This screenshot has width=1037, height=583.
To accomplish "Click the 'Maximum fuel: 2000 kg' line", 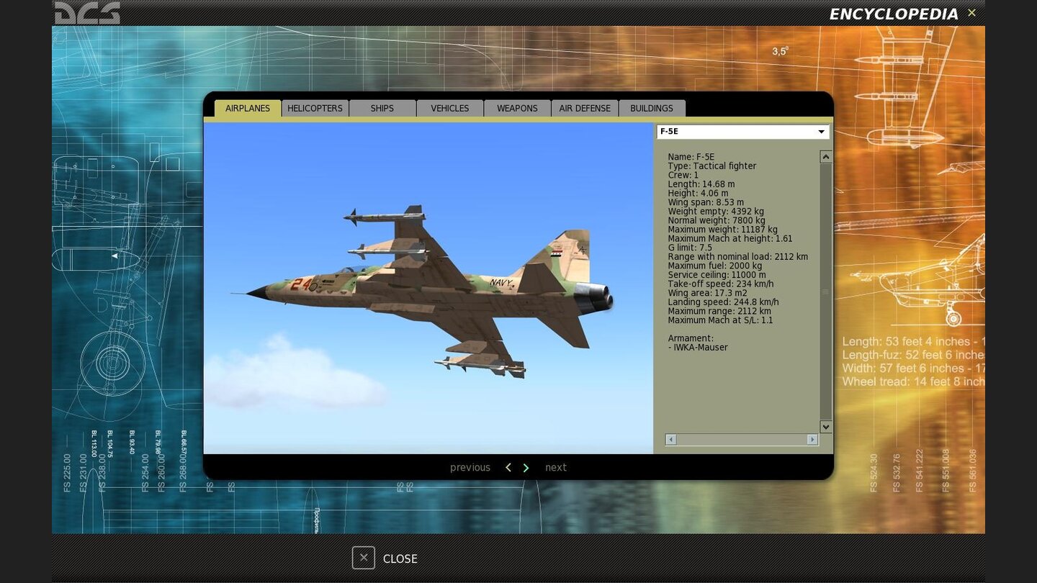I will coord(714,266).
